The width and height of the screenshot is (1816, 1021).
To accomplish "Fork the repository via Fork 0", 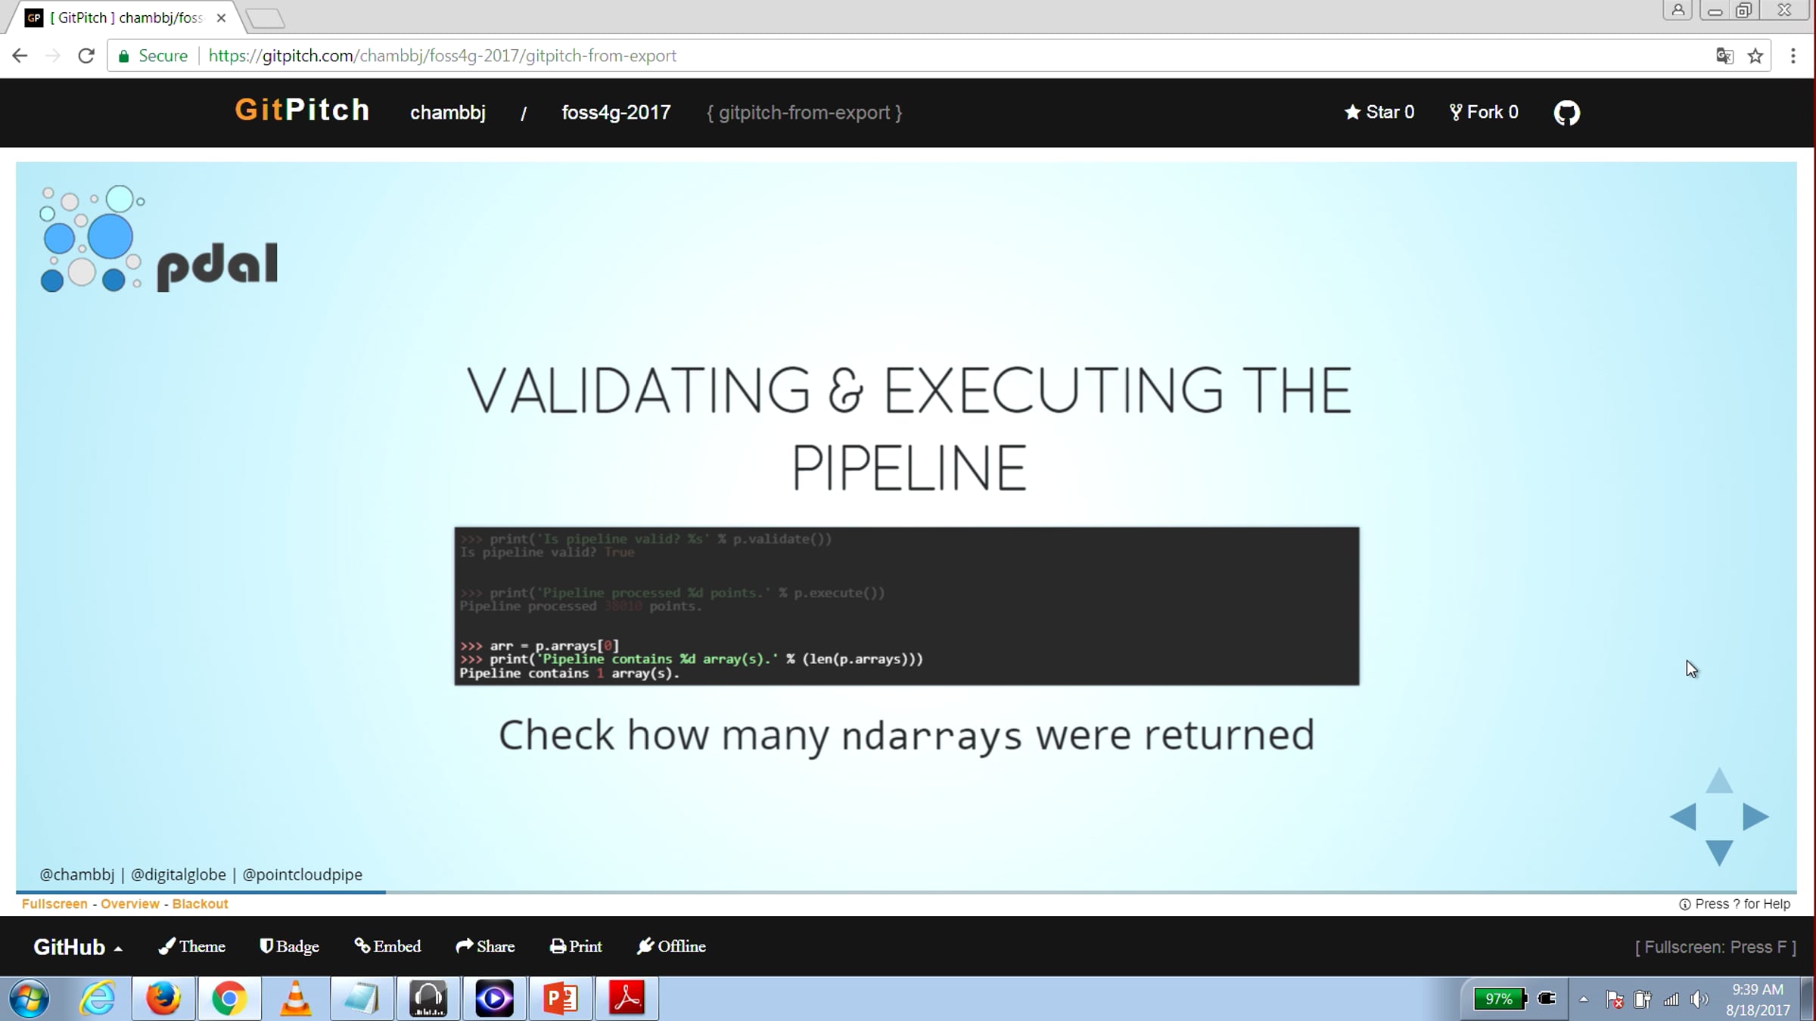I will click(1483, 112).
